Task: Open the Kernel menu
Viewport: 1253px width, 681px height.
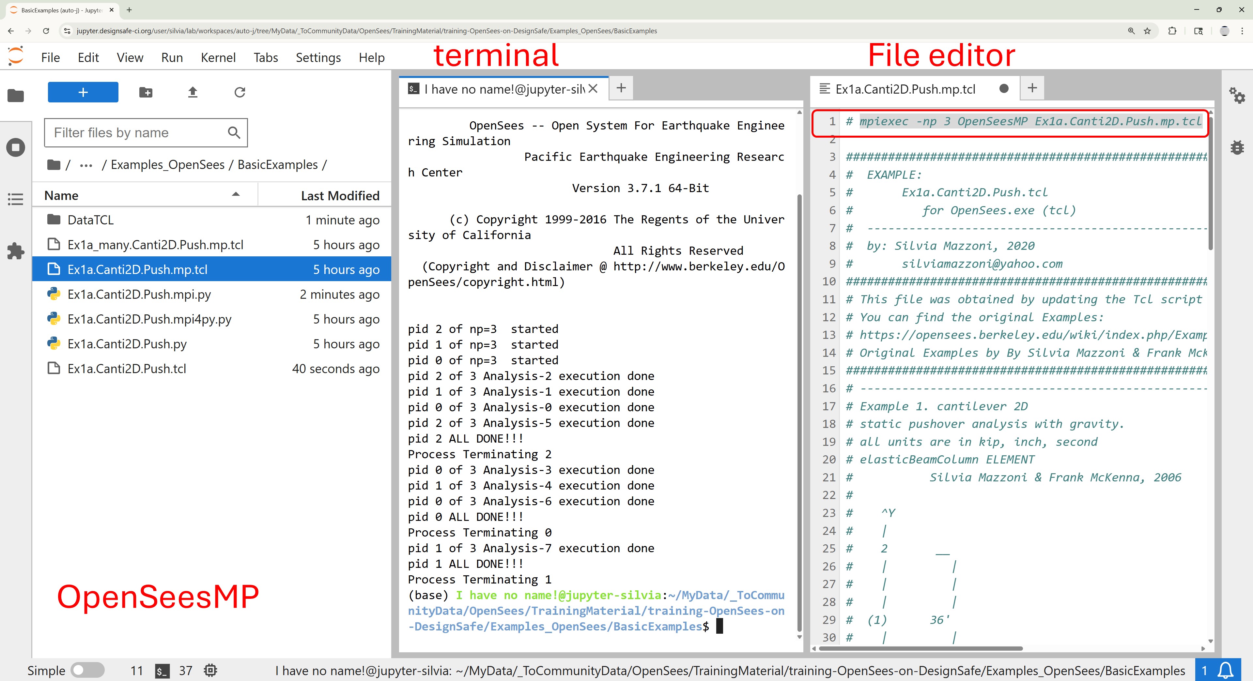Action: (218, 58)
